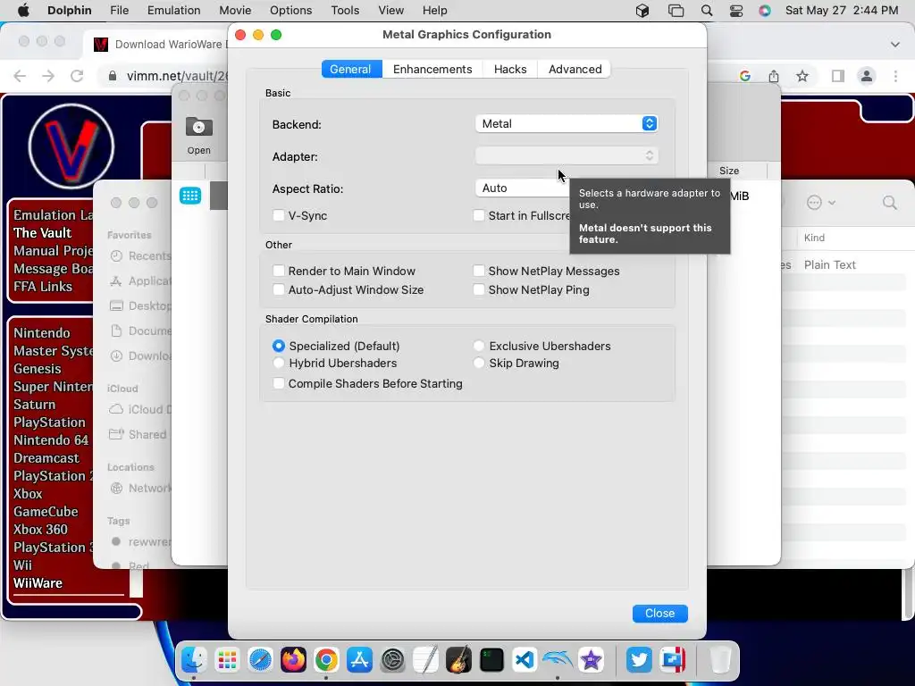Click the Kind column header in Finder

(x=814, y=238)
